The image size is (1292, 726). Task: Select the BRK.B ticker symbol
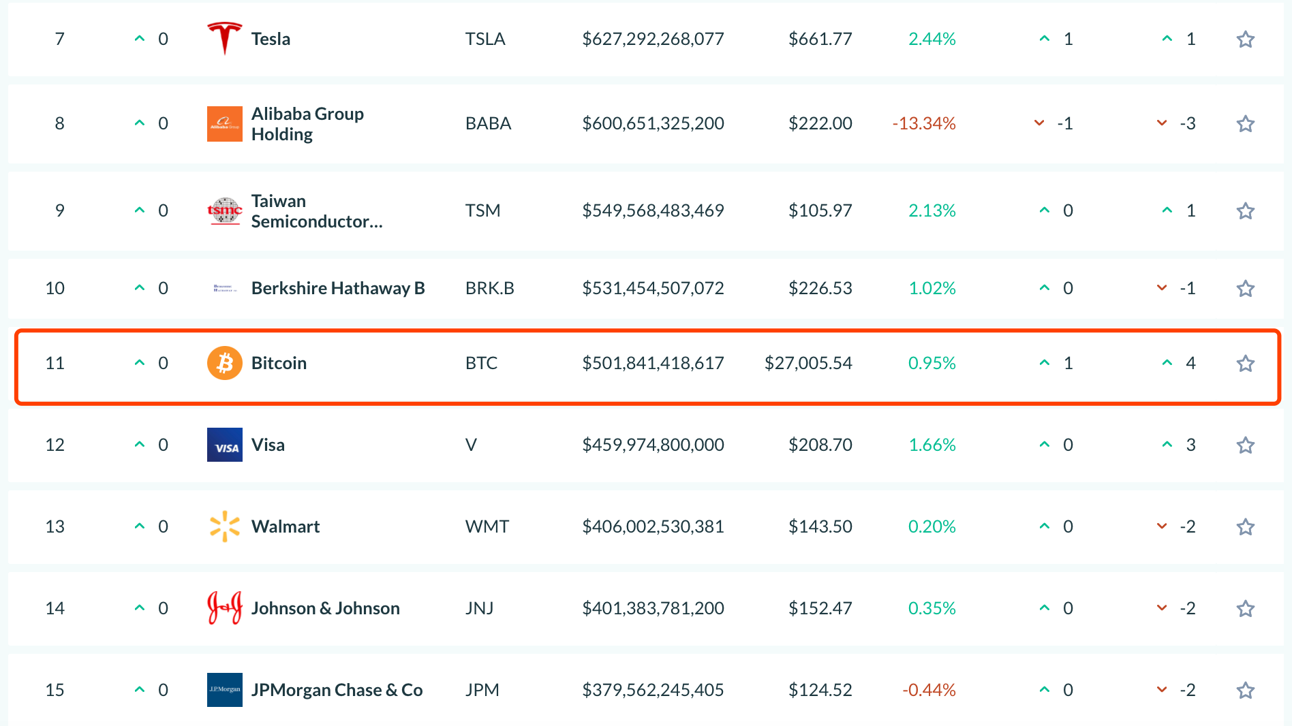(489, 288)
